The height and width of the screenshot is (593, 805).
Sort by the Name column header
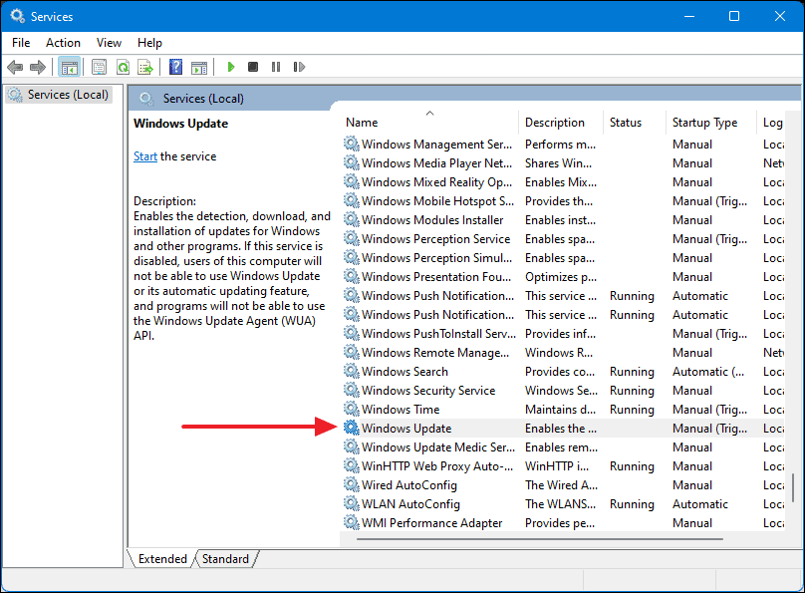(x=429, y=123)
